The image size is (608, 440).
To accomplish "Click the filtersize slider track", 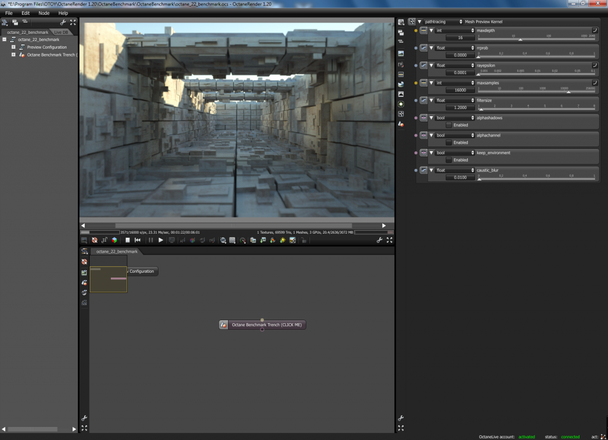I will (537, 109).
